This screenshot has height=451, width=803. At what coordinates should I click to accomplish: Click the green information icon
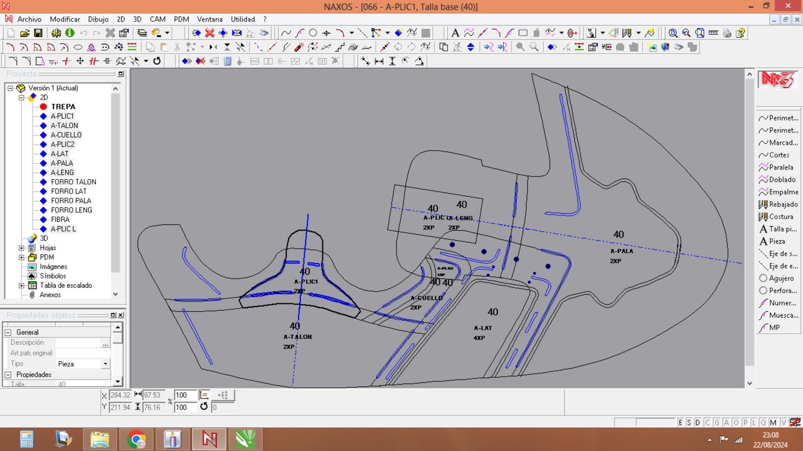coord(70,33)
